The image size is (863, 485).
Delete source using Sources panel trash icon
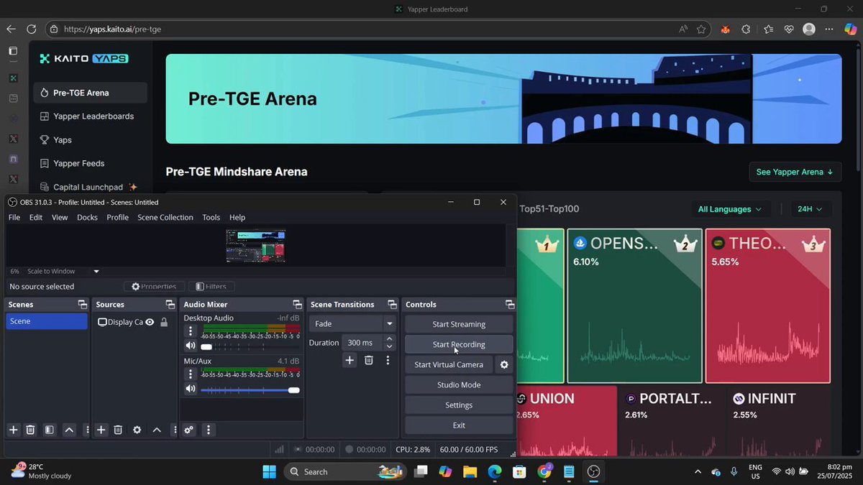(118, 430)
